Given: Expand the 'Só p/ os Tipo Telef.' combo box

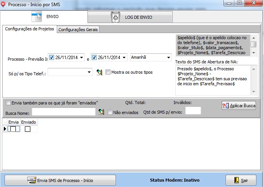Looking at the screenshot, I should point(89,72).
